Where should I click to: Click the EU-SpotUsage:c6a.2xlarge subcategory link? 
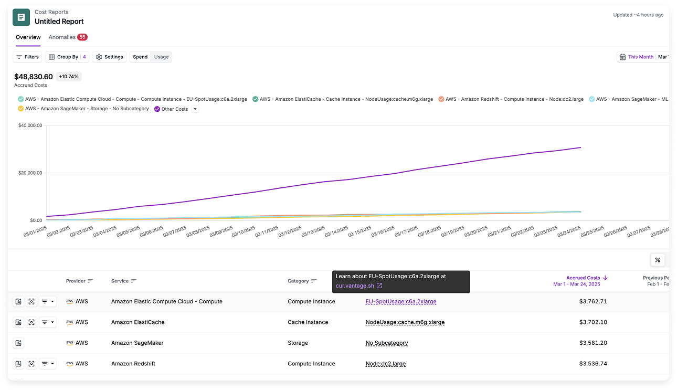tap(401, 302)
